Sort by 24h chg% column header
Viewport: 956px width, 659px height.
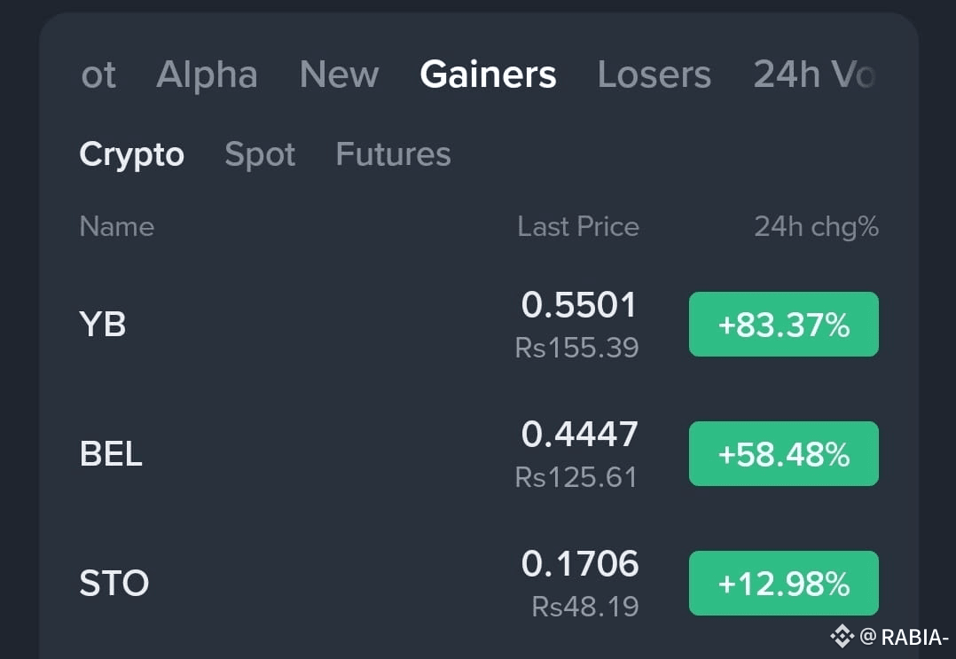pos(817,227)
